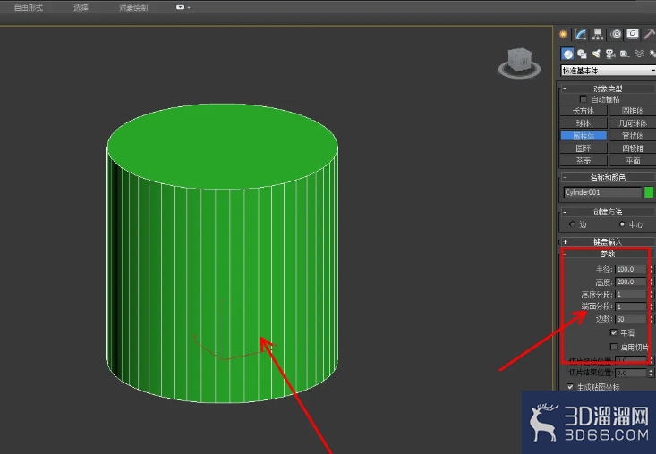Open the 对象绘制 ribbon tab
This screenshot has width=656, height=454.
(133, 7)
